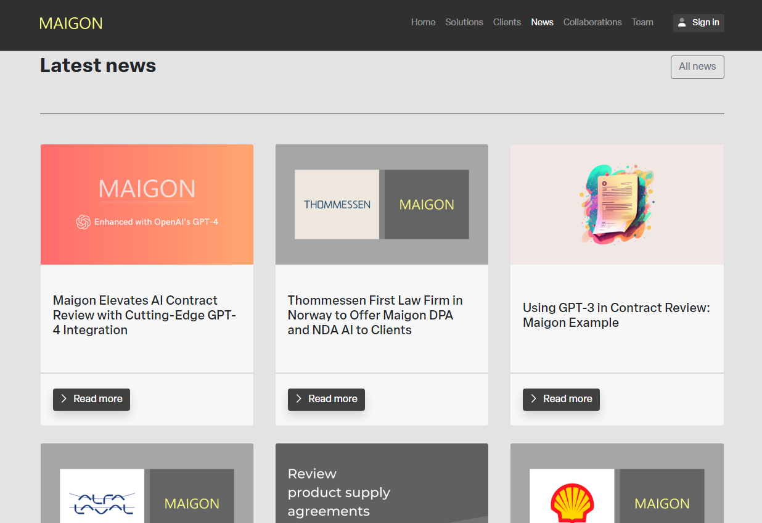This screenshot has width=762, height=523.
Task: Click the colorful contract document illustration
Action: 617,205
